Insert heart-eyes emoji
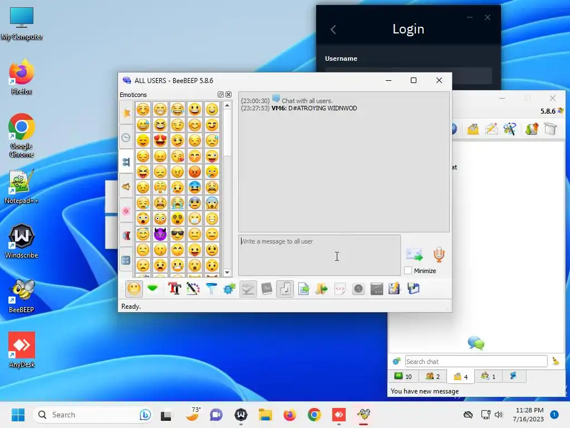Screen dimensions: 570x428 point(160,140)
